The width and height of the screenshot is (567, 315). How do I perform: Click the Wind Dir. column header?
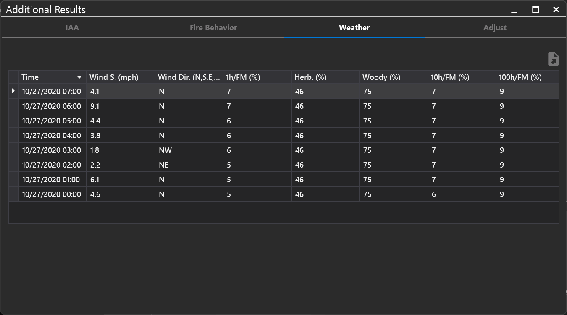189,77
